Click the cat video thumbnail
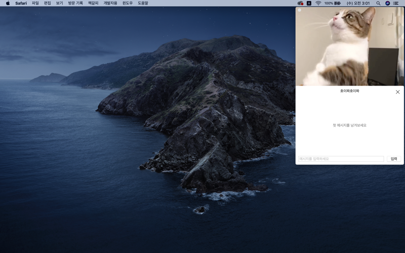 pos(349,46)
